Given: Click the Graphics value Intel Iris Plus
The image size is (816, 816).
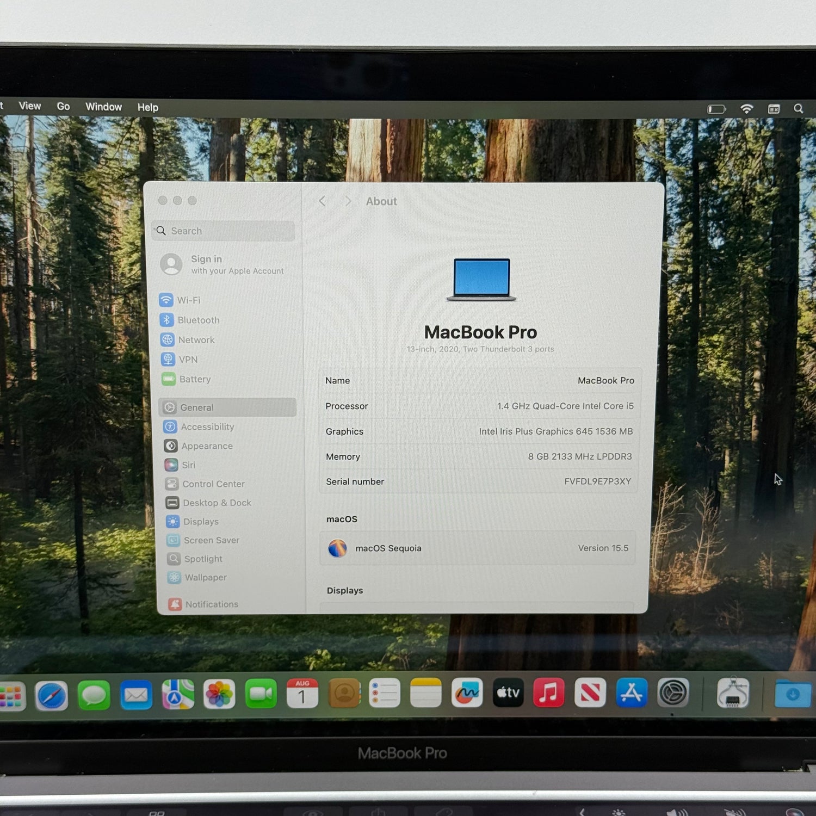Looking at the screenshot, I should click(555, 431).
